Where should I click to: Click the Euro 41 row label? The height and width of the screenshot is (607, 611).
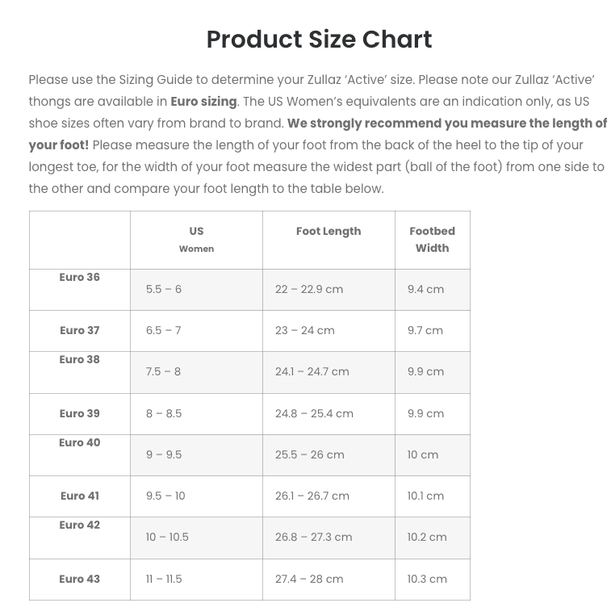(79, 496)
